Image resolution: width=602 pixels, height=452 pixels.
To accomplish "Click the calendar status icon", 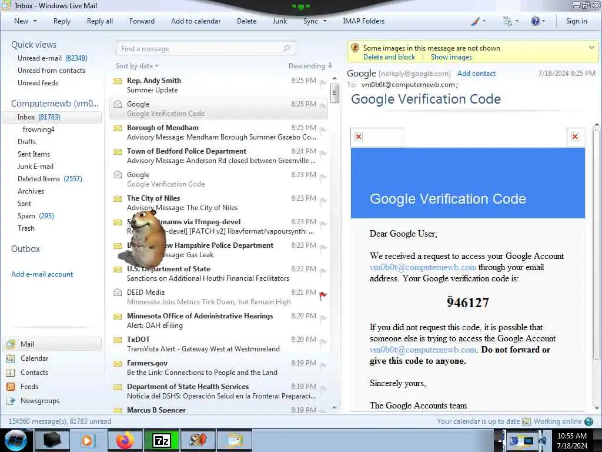I will [526, 421].
